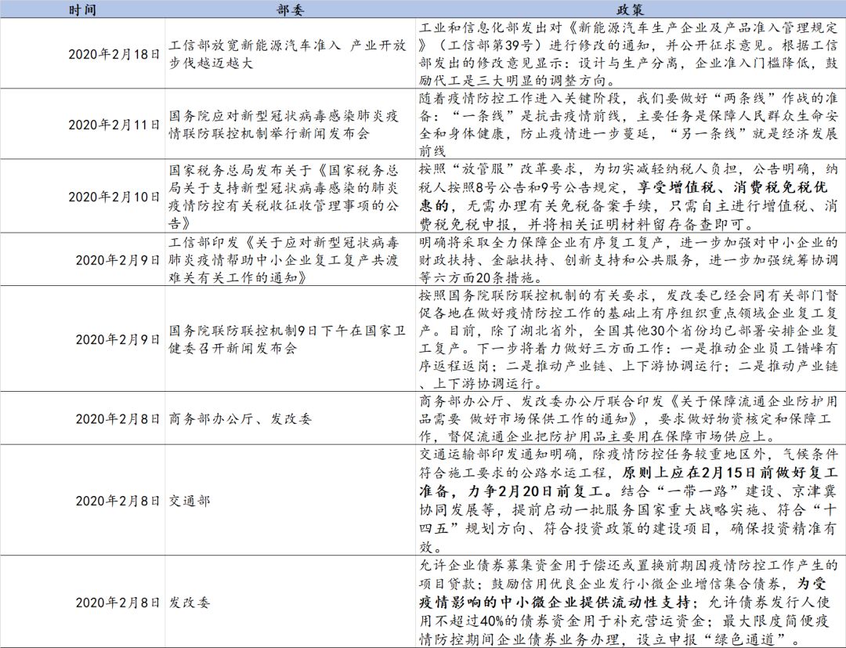846x648 pixels.
Task: Click the 部委 column header
Action: tap(289, 9)
